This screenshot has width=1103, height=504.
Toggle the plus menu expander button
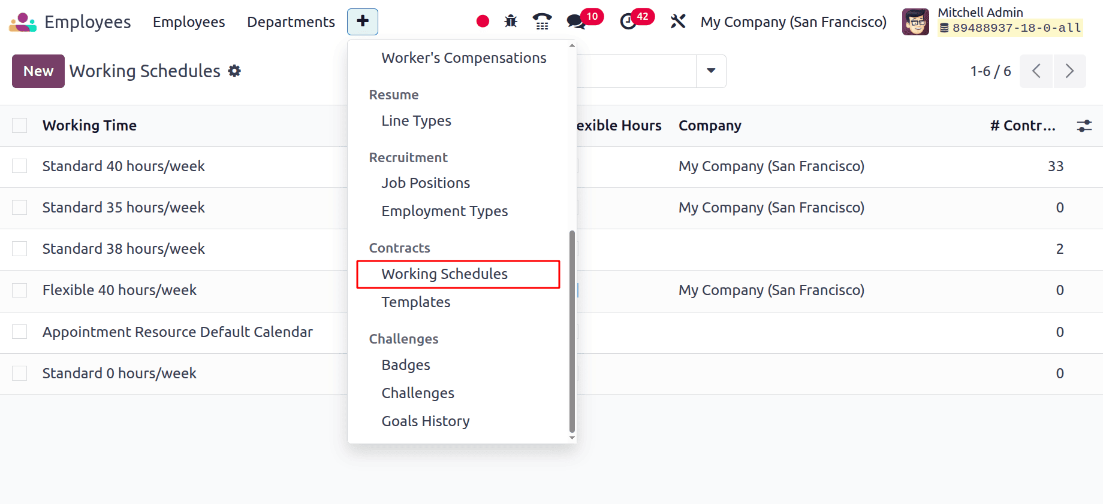(x=363, y=22)
